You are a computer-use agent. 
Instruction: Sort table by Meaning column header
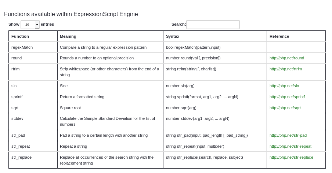coord(68,36)
